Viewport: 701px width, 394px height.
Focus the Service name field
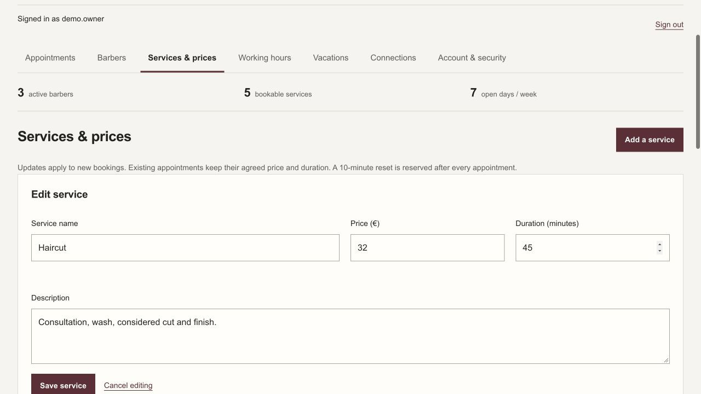185,248
